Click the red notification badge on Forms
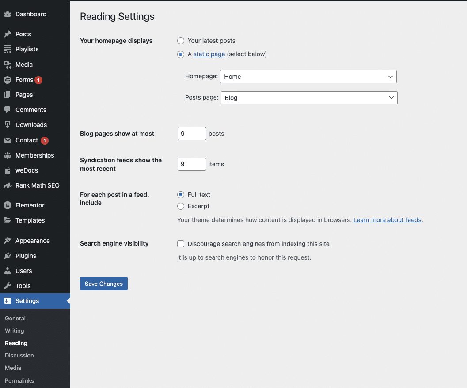 tap(38, 80)
